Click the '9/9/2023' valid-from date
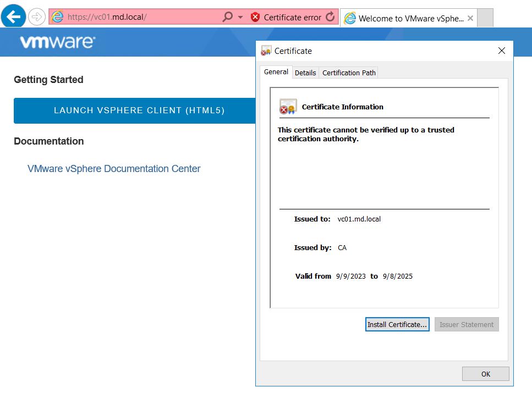 coord(351,276)
